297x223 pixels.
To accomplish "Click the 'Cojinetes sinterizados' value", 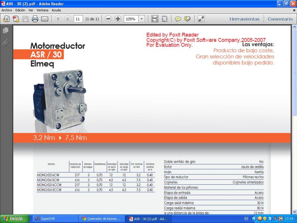I will [x=248, y=183].
